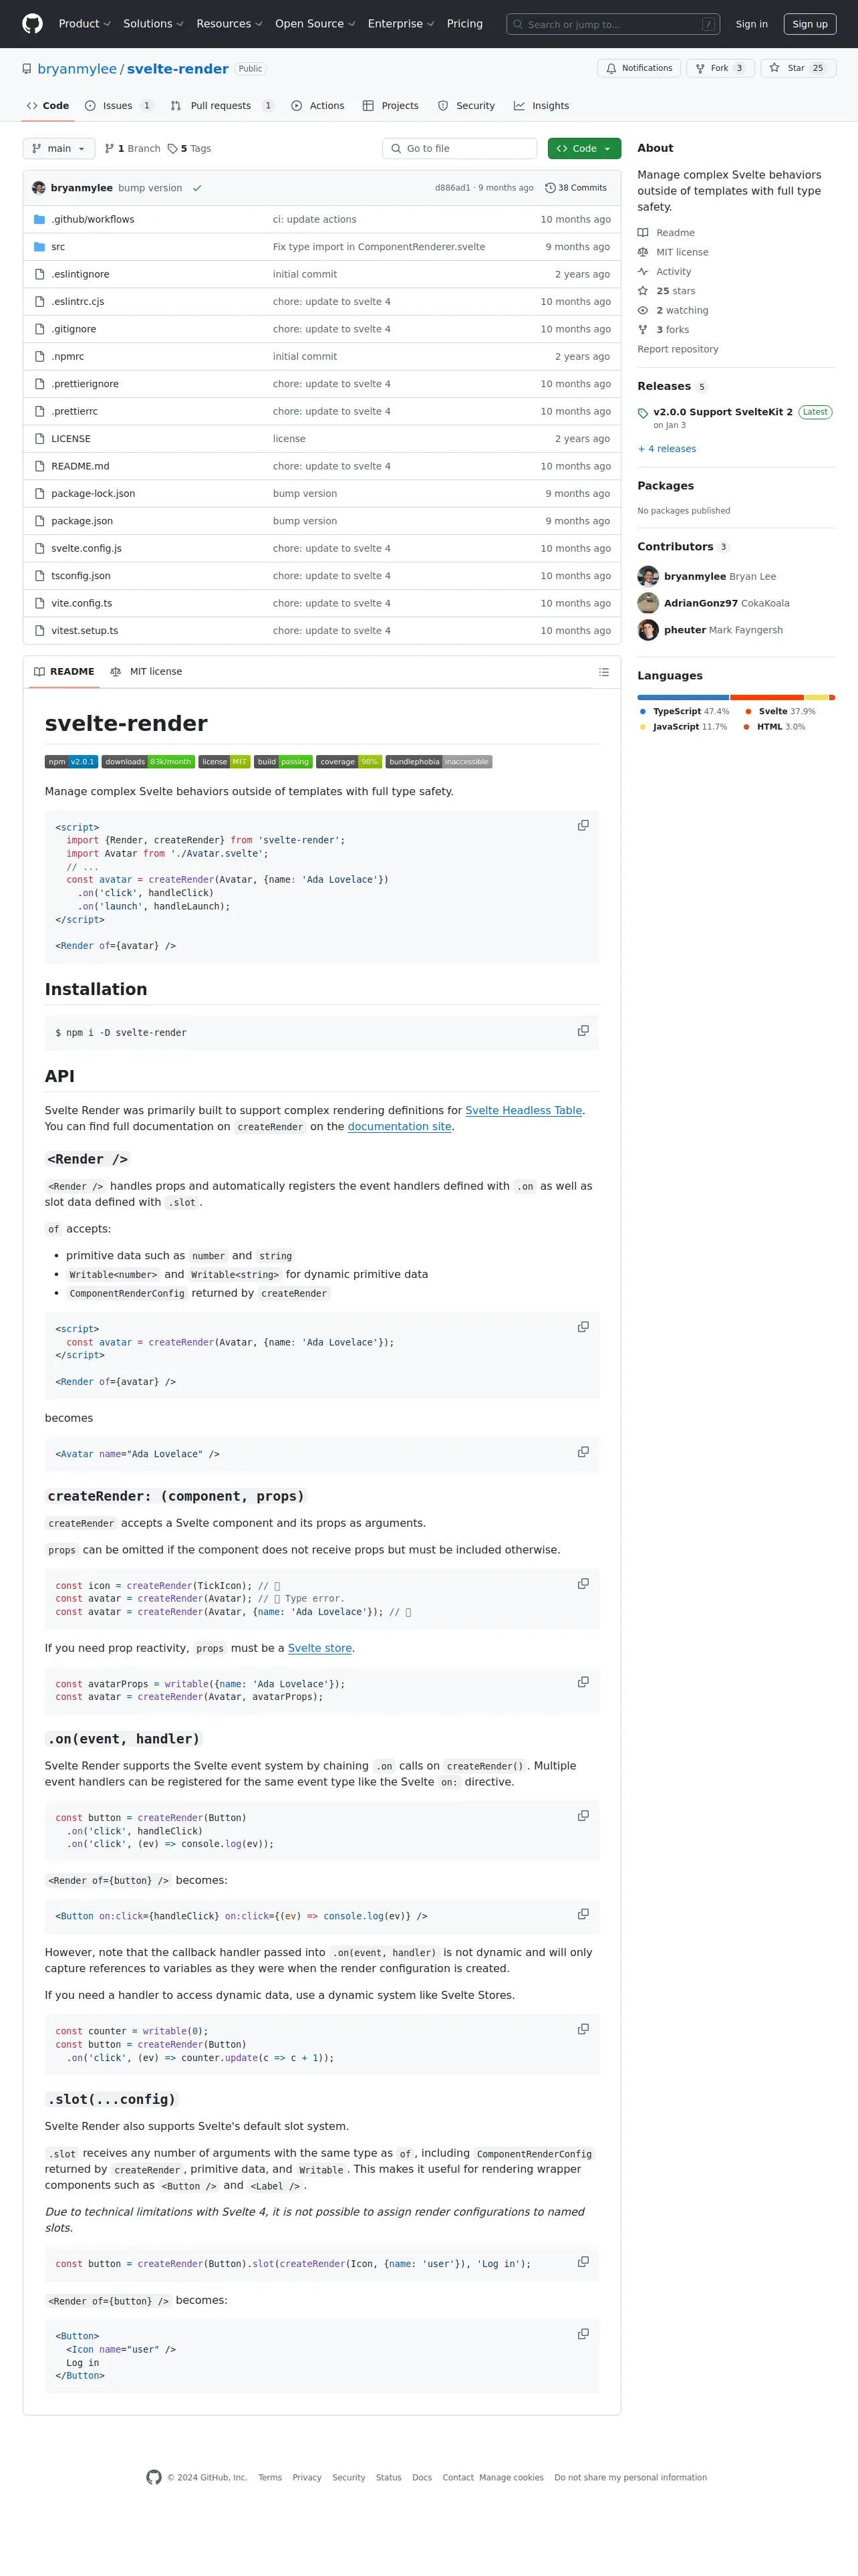This screenshot has width=858, height=2576.
Task: Open the documentation site link
Action: (400, 1127)
